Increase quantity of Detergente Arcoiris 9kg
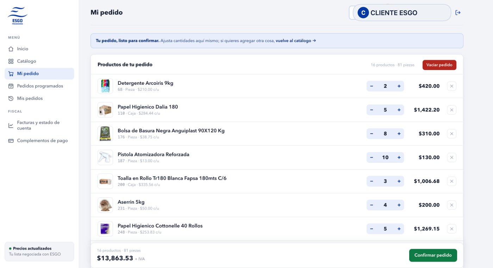Screen dimensions: 493x268 click(399, 86)
